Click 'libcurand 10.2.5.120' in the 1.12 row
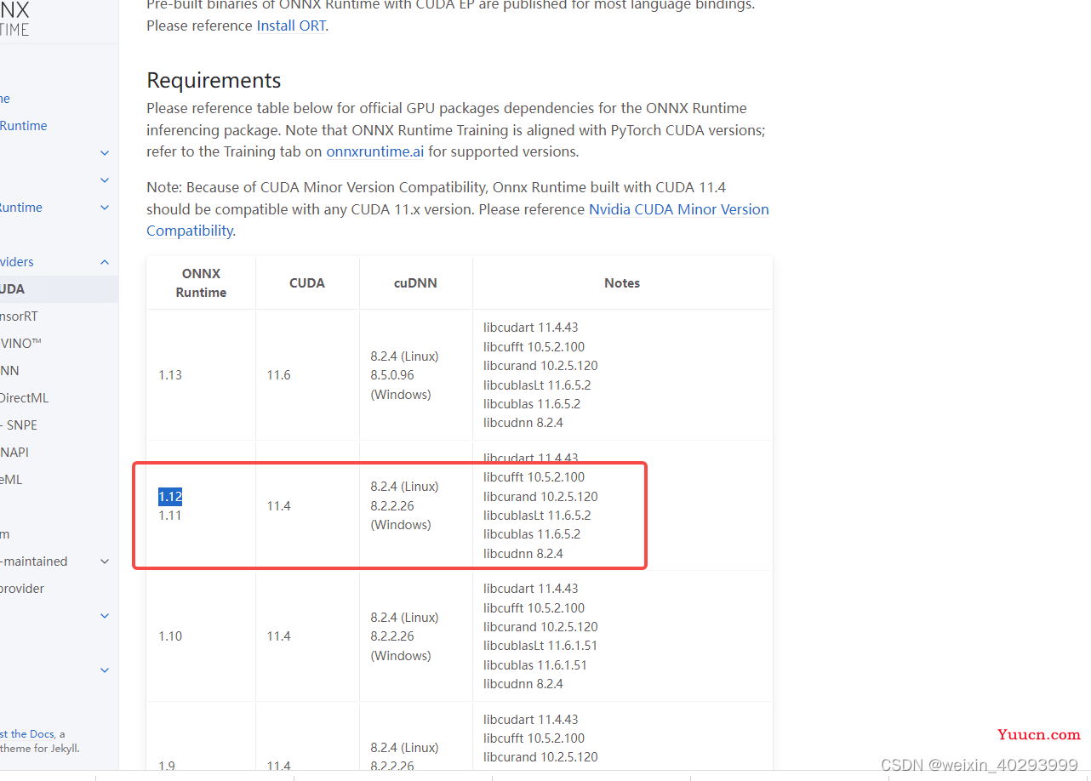 [540, 497]
